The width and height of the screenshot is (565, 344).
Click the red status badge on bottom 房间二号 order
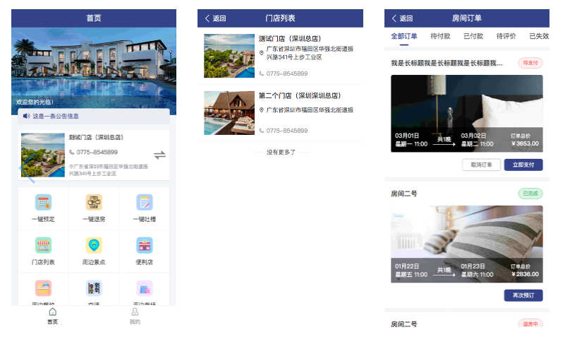tap(530, 324)
